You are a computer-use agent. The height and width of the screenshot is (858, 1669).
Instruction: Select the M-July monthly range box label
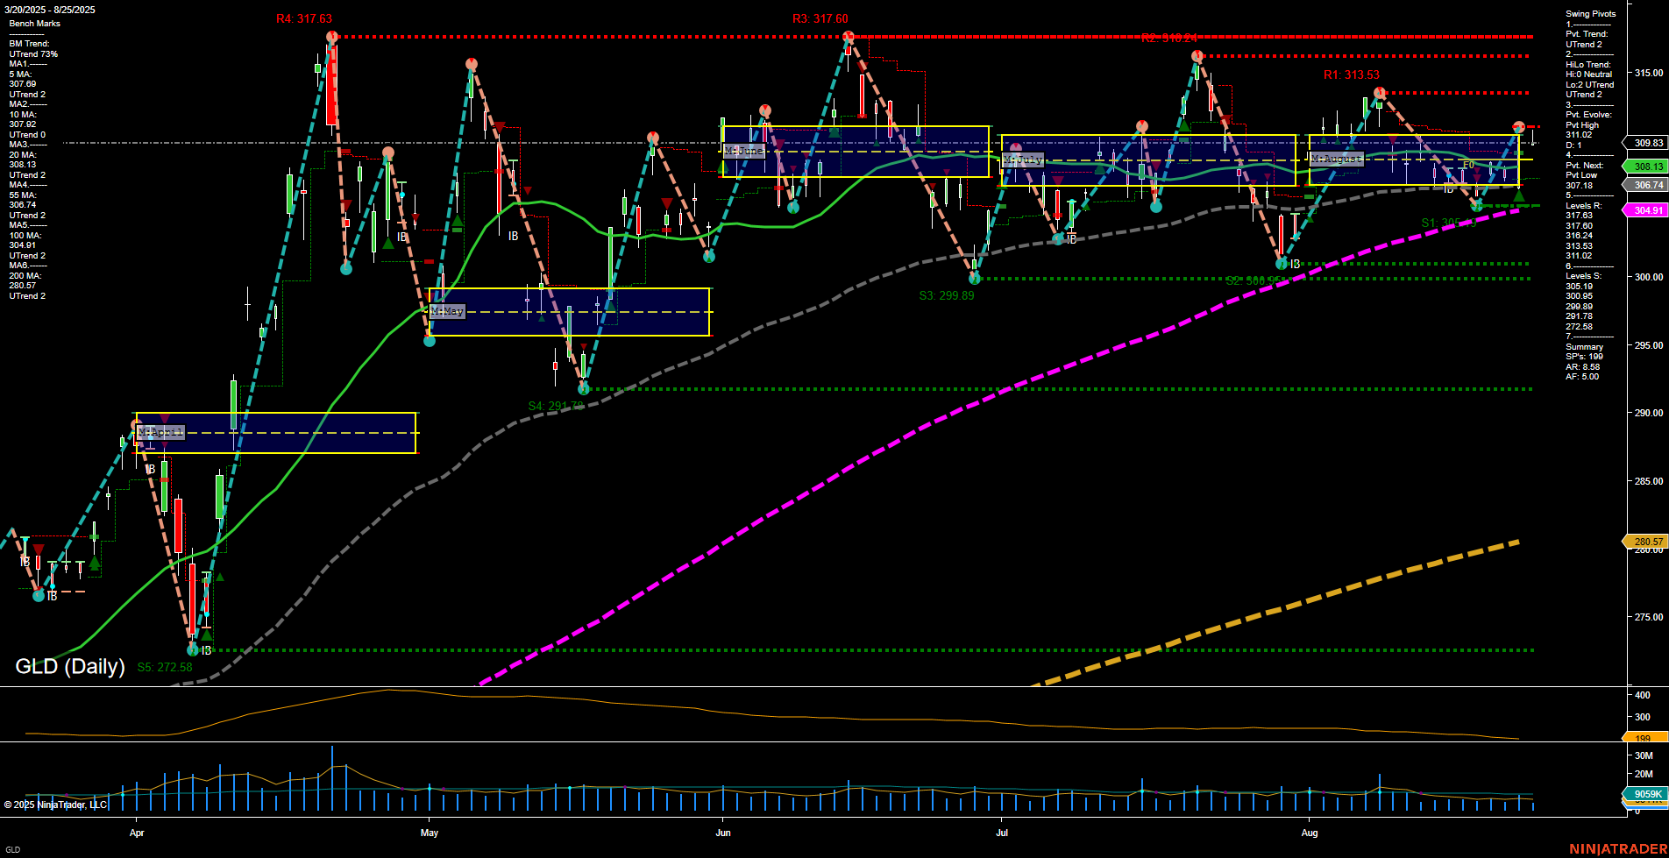pyautogui.click(x=1023, y=159)
